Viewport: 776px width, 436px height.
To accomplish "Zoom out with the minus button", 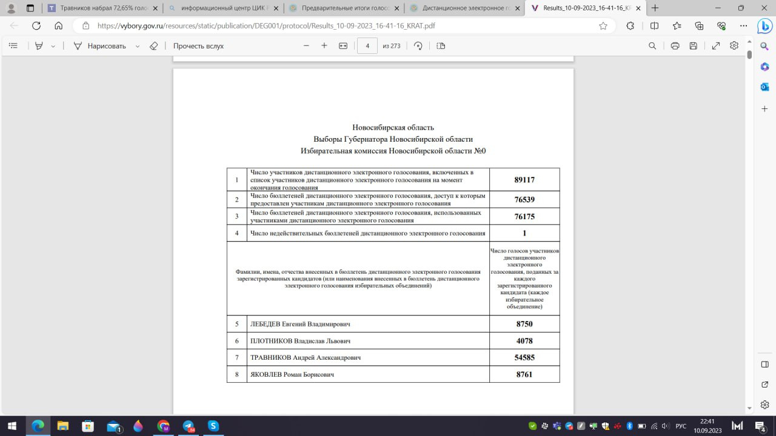I will pyautogui.click(x=306, y=46).
